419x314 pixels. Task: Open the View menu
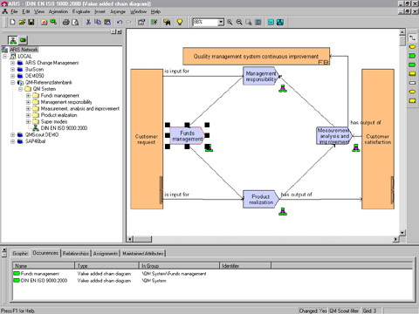39,11
